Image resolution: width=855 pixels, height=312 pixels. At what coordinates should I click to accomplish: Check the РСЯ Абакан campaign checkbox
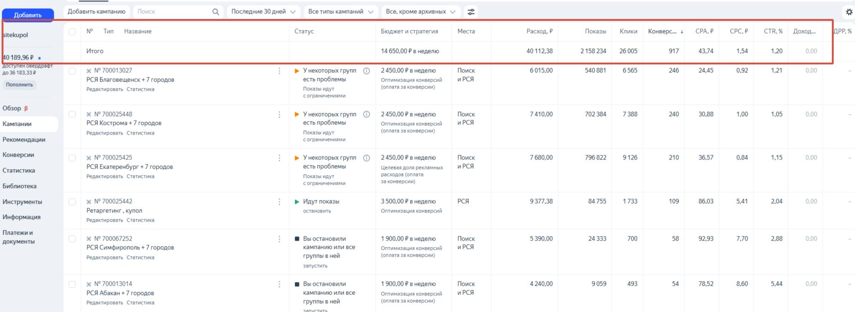pos(72,284)
